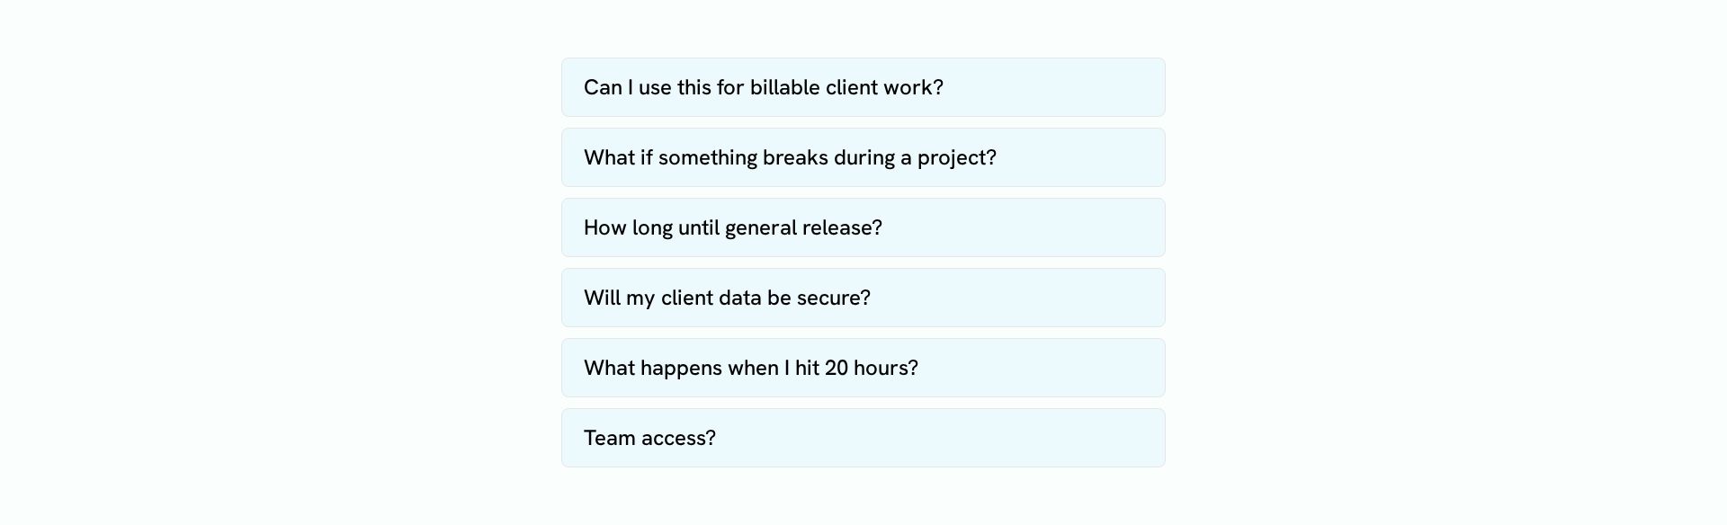Expand the 'What happens when I hit 20 hours?' question
This screenshot has height=525, width=1727.
tap(863, 368)
